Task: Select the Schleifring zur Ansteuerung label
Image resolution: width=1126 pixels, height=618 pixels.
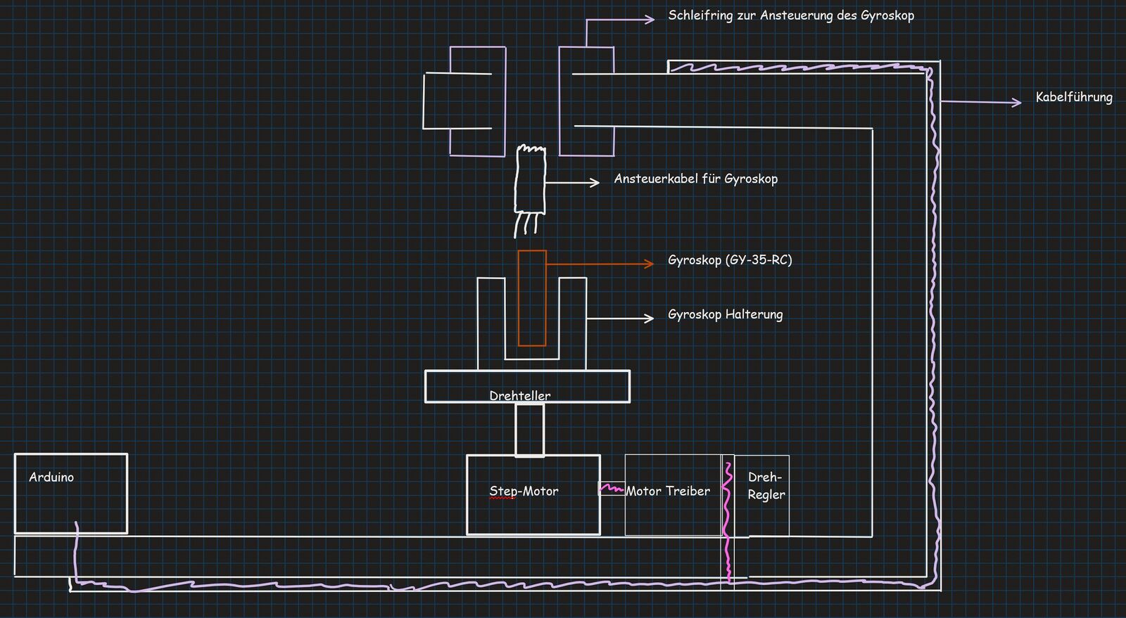Action: coord(790,15)
